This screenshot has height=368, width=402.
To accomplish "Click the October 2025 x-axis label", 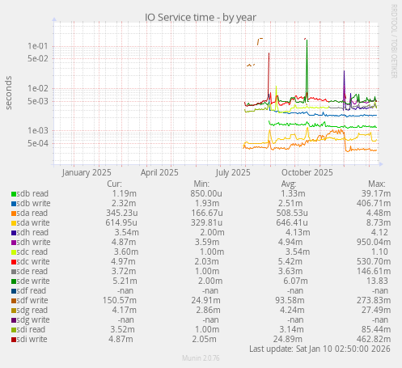I will pyautogui.click(x=307, y=172).
